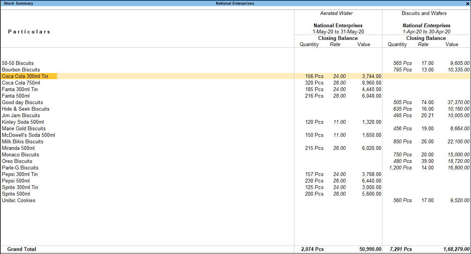Viewport: 471px width, 254px height.
Task: Click the Stock Summary title text
Action: click(18, 3)
